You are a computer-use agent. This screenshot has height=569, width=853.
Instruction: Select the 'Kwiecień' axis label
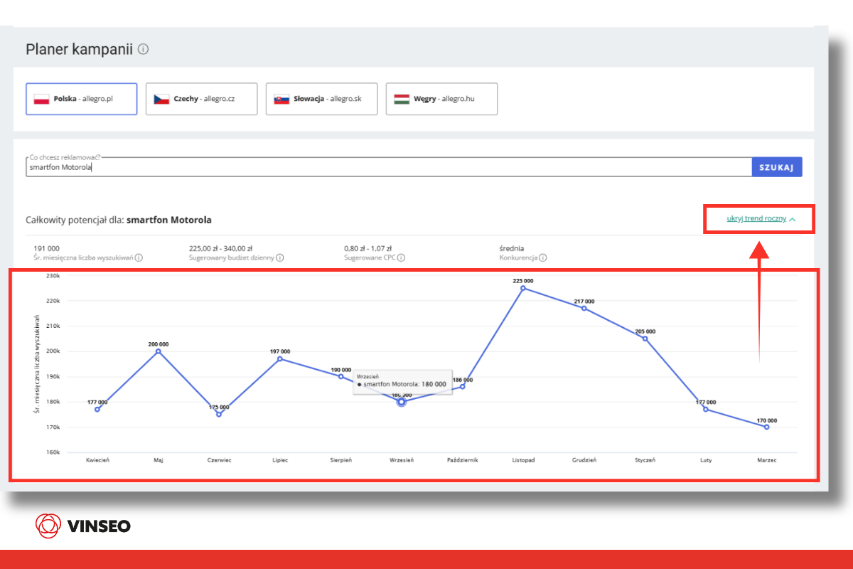coord(97,460)
